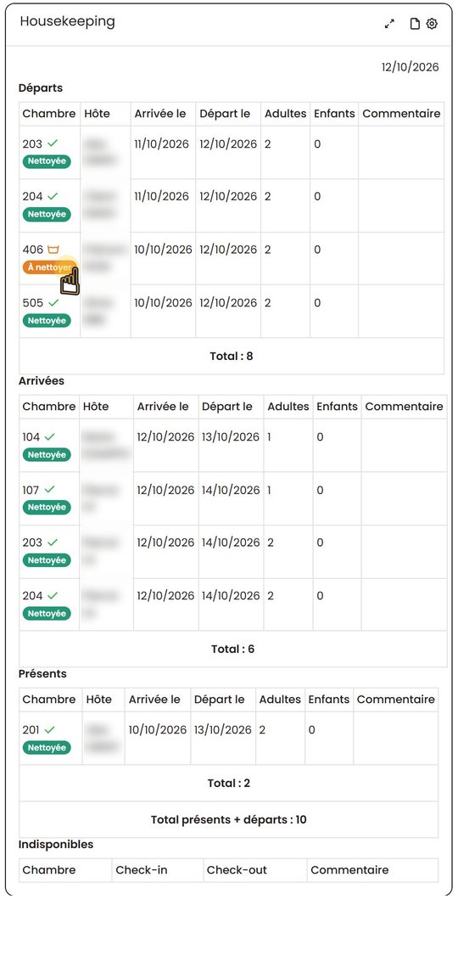Click the laundry icon next to room 406
Image resolution: width=458 pixels, height=967 pixels.
53,250
